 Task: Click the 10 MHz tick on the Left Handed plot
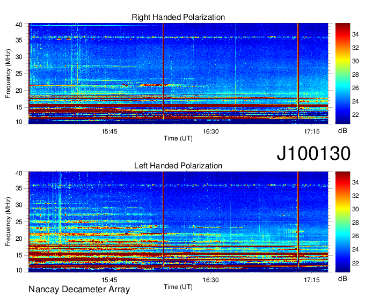(19, 270)
